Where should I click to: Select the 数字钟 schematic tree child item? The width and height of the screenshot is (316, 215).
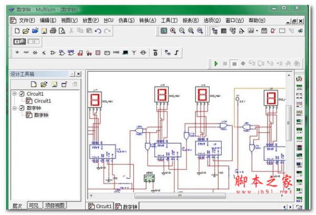[40, 115]
